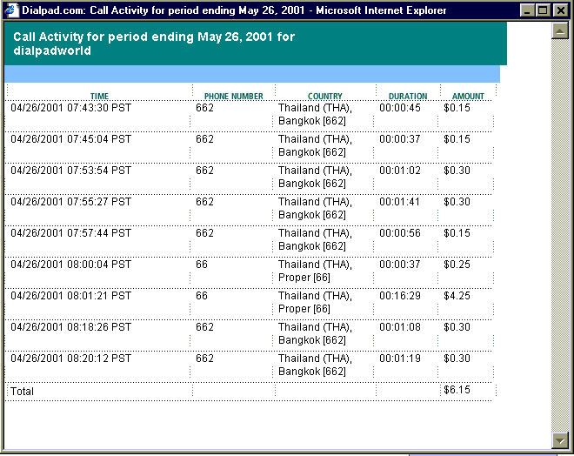574x456 pixels.
Task: Select the 04/26/2001 07:43:30 PST time cell
Action: [x=70, y=108]
